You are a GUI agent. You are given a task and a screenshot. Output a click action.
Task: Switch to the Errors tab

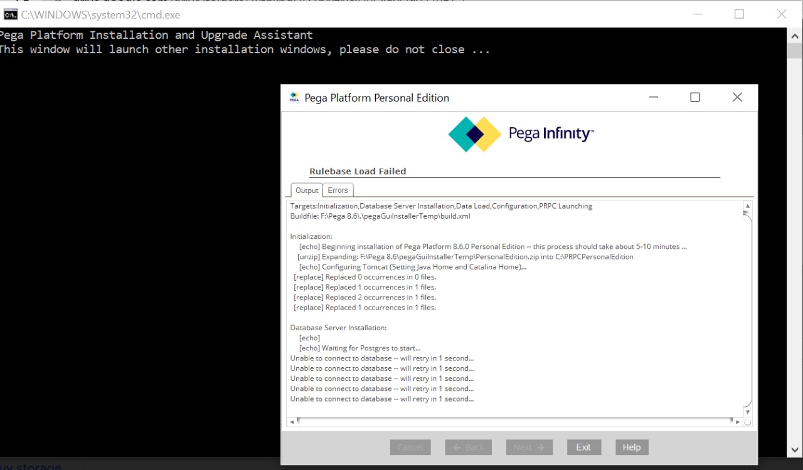coord(338,190)
